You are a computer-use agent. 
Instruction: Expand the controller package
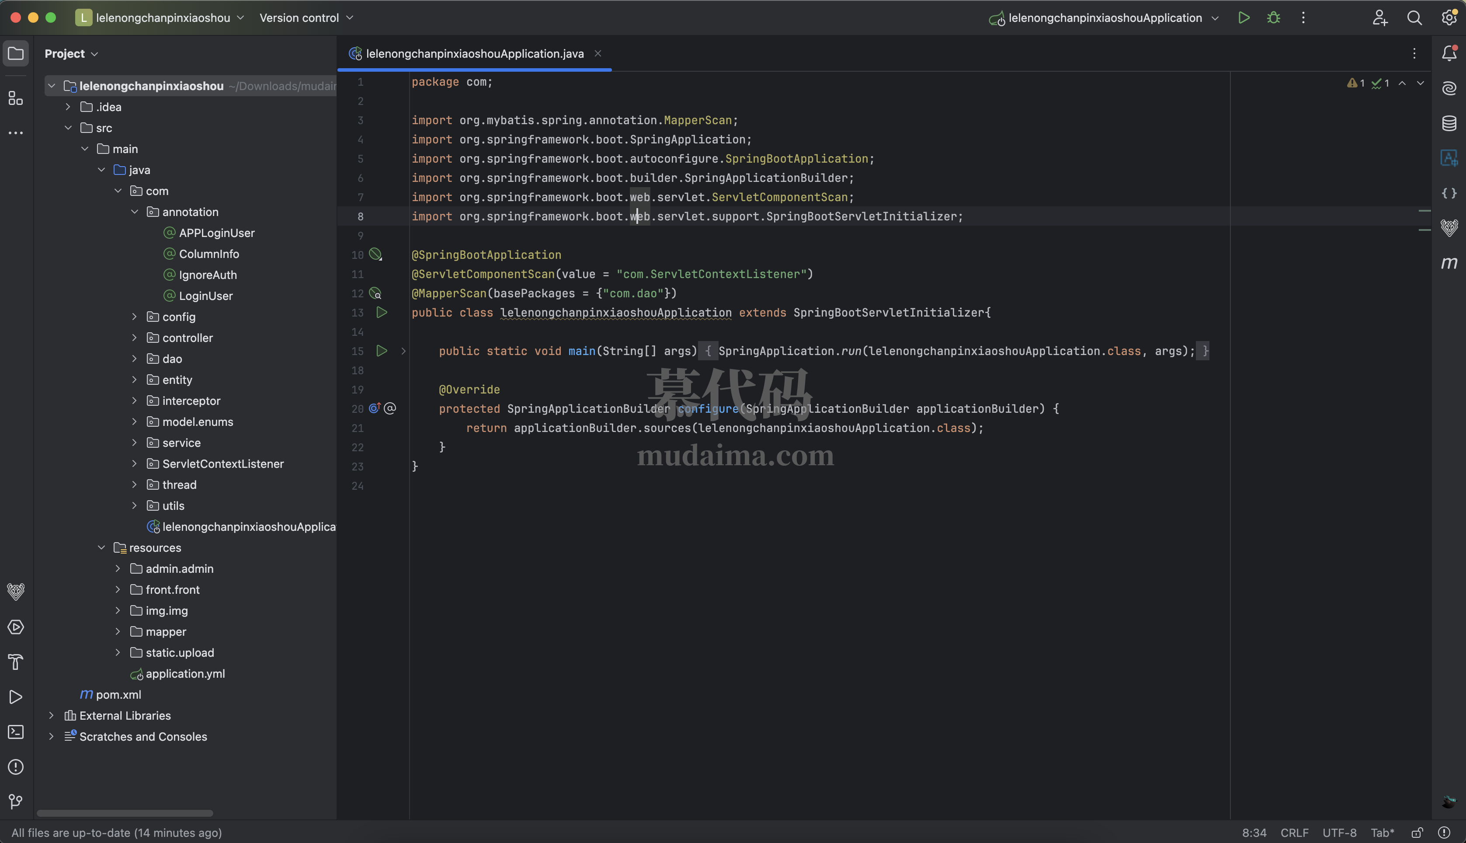134,338
